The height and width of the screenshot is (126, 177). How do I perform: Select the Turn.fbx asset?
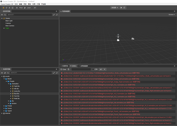coord(17,96)
